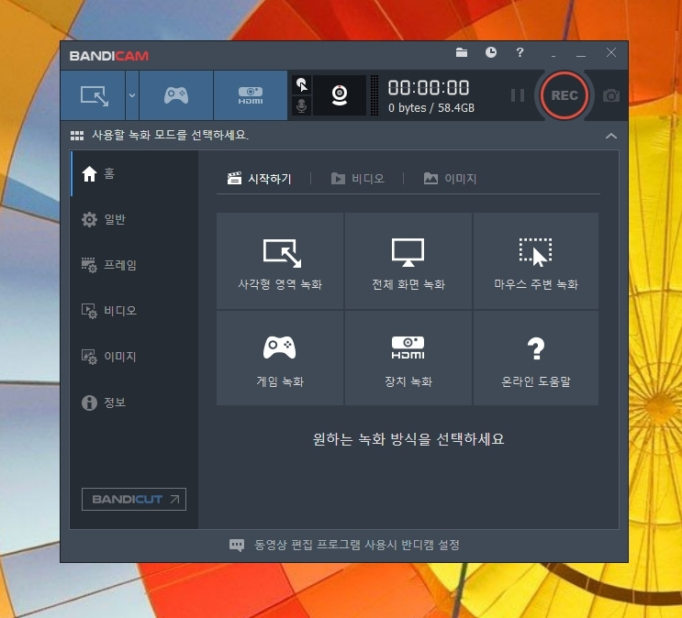Click the 사용할 녹화 모드를 선택하세요 header text
Screen dimensions: 682x618
(x=170, y=135)
